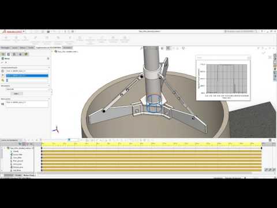Switch to the FeatureManager design tree tab icon
The width and height of the screenshot is (277, 208).
pyautogui.click(x=3, y=54)
